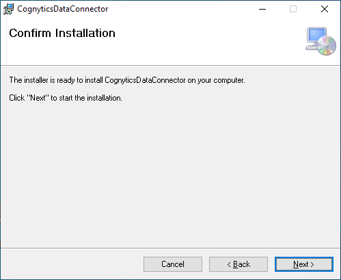Minimize the CognyticsDataConnector installer window
The image size is (341, 280).
coord(262,9)
